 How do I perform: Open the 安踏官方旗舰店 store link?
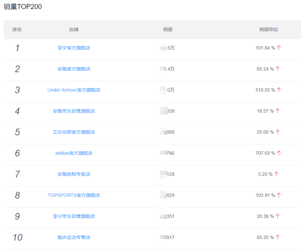(x=74, y=69)
